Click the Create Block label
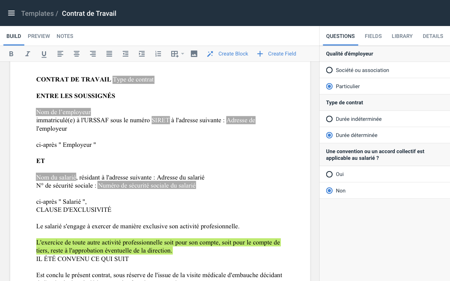This screenshot has height=281, width=450. 233,54
